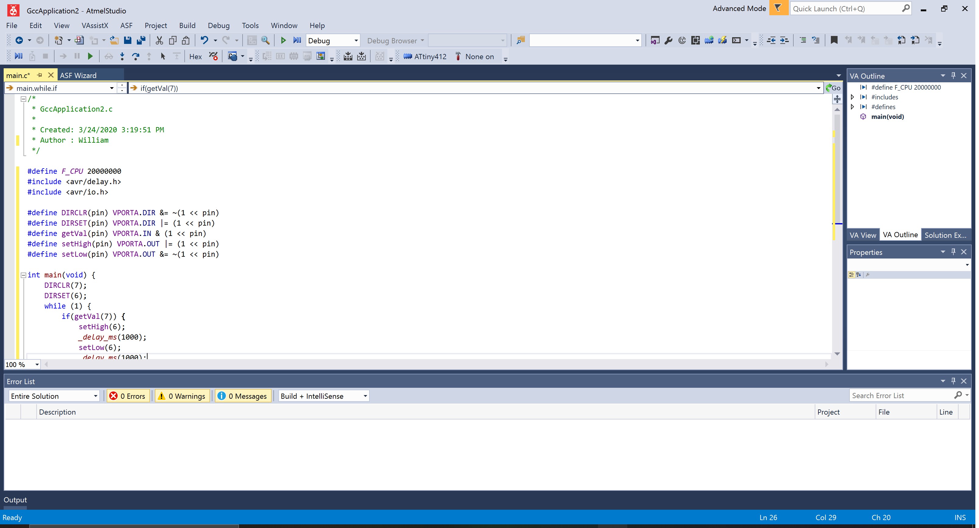Image resolution: width=979 pixels, height=528 pixels.
Task: Click the None on tool selection button
Action: pos(475,56)
